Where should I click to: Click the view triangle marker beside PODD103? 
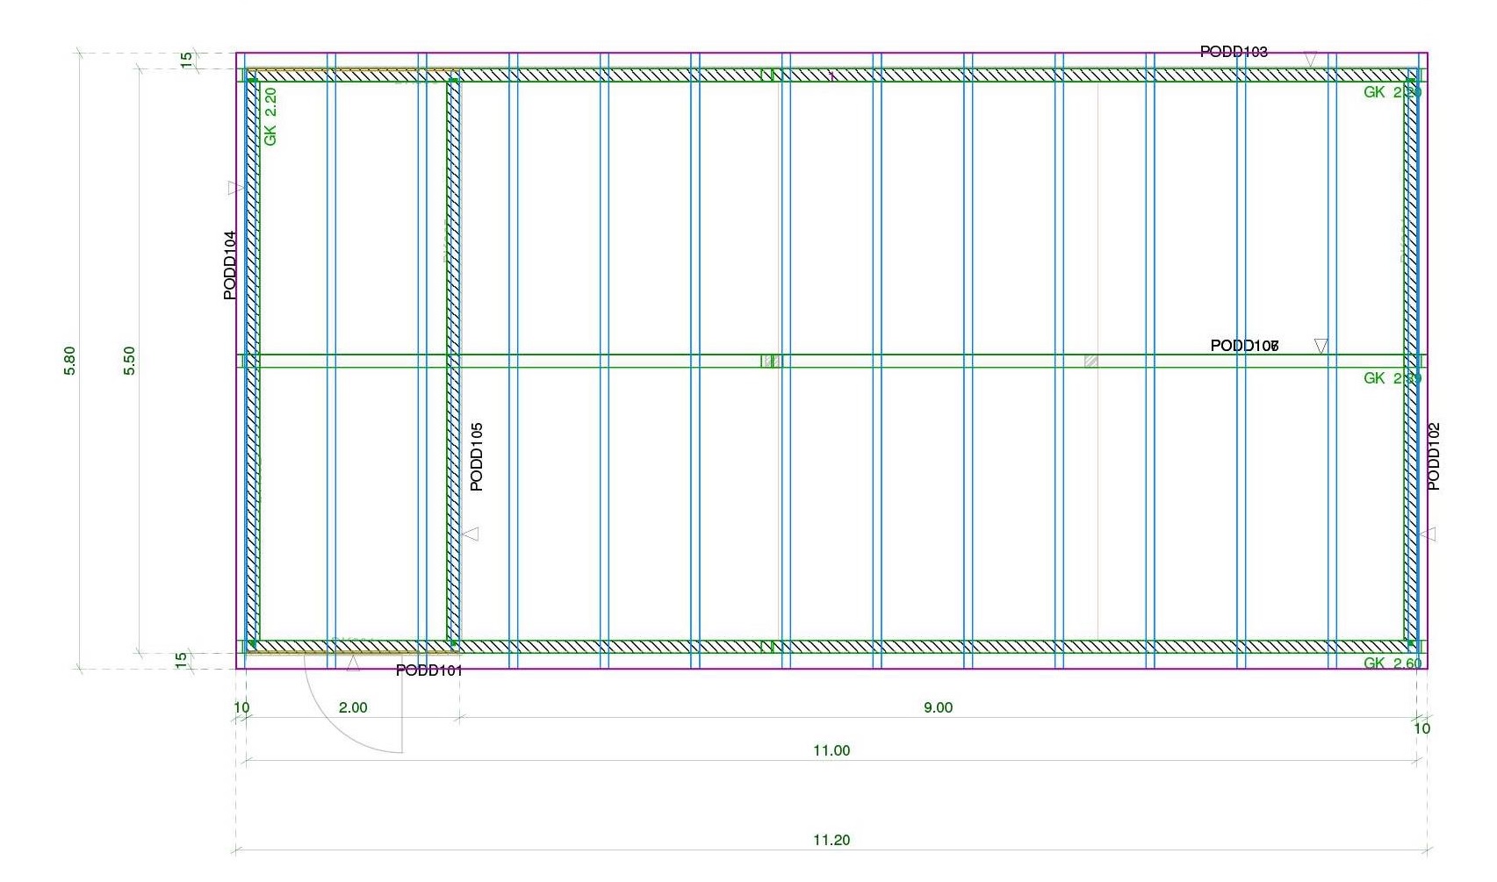tap(1311, 59)
